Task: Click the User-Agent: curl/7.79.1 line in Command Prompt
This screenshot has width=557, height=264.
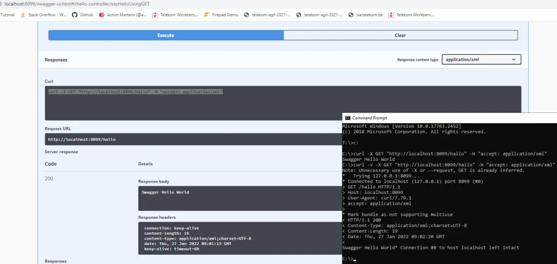Action: click(x=377, y=198)
